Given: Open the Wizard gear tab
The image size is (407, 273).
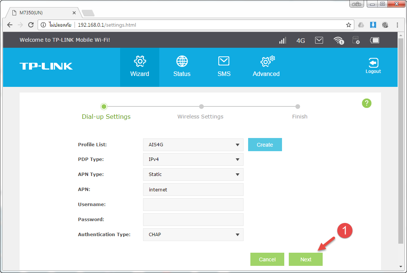Looking at the screenshot, I should click(140, 67).
